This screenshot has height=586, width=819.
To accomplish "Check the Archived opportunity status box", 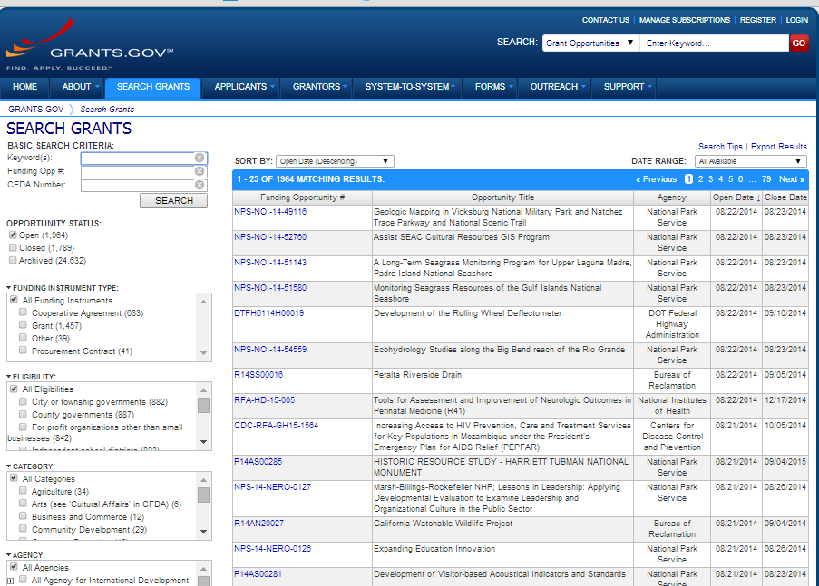I will [x=13, y=260].
